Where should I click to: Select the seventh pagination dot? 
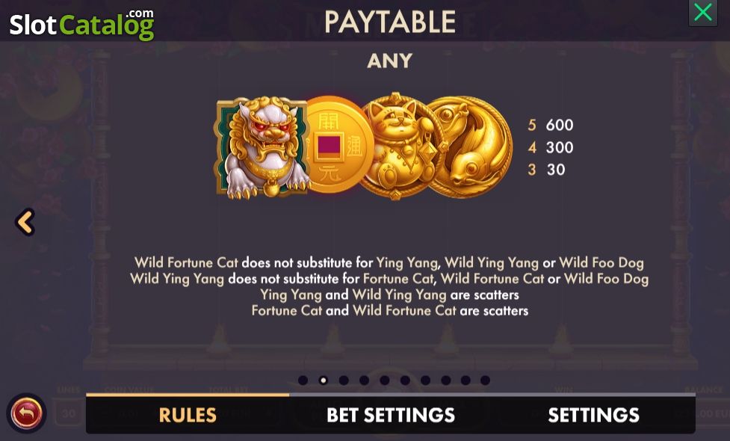pyautogui.click(x=426, y=380)
